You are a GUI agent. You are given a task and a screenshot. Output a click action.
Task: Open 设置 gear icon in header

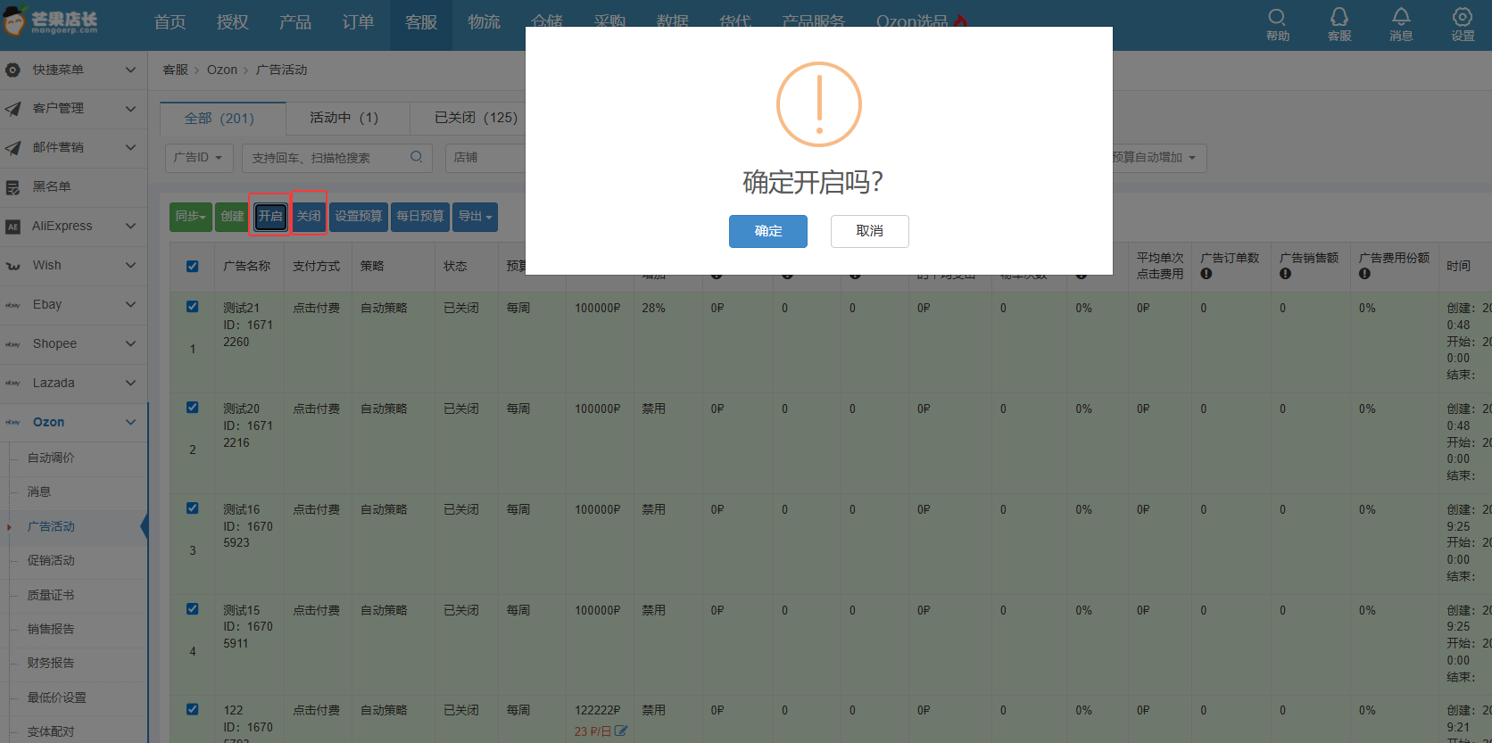pyautogui.click(x=1463, y=25)
